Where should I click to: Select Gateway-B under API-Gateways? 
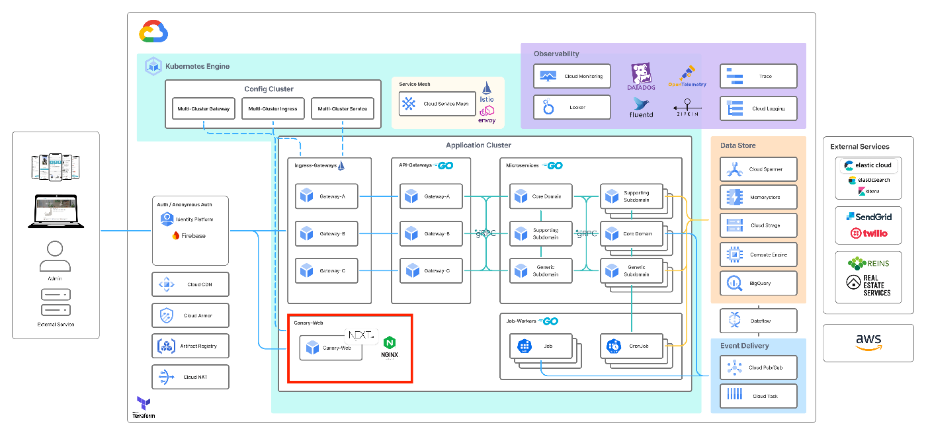432,233
